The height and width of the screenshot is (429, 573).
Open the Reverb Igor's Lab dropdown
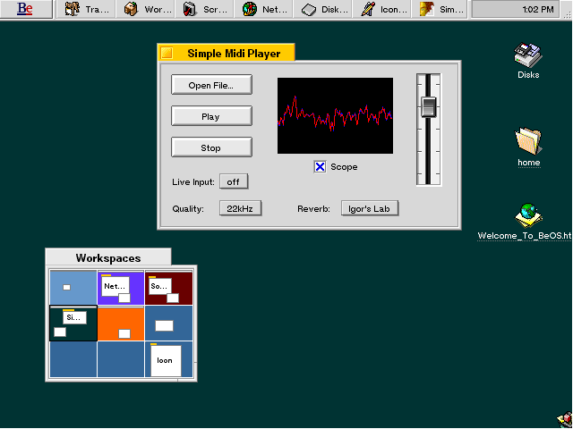pyautogui.click(x=369, y=208)
